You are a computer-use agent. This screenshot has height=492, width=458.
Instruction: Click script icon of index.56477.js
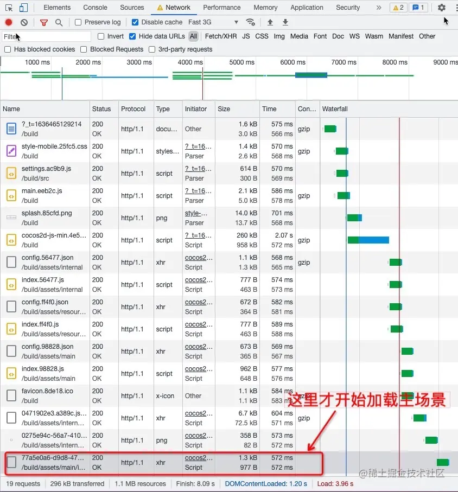pos(11,285)
